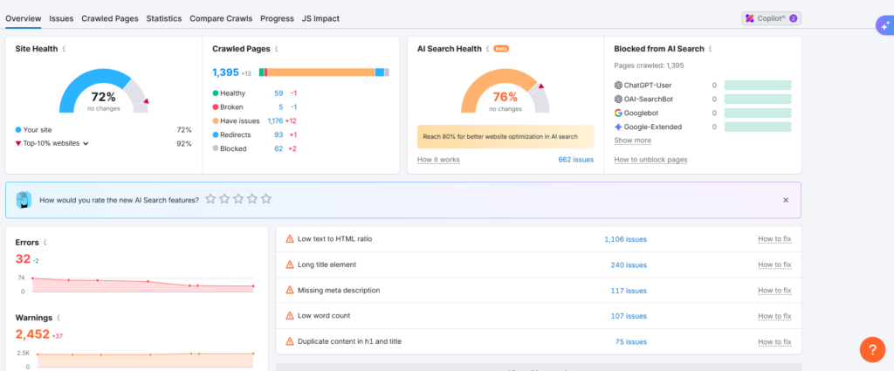Click info icon beside AI Search Health
This screenshot has height=371, width=894.
tap(488, 49)
